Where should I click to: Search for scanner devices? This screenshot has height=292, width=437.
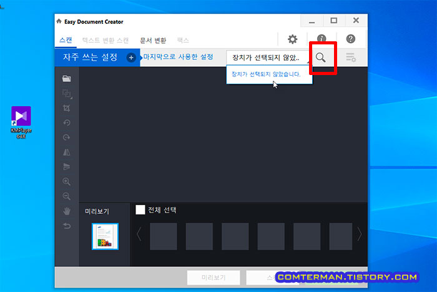pos(320,58)
